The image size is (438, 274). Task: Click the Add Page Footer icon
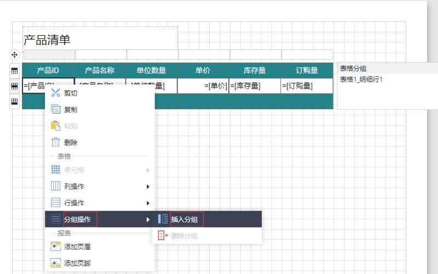click(56, 263)
